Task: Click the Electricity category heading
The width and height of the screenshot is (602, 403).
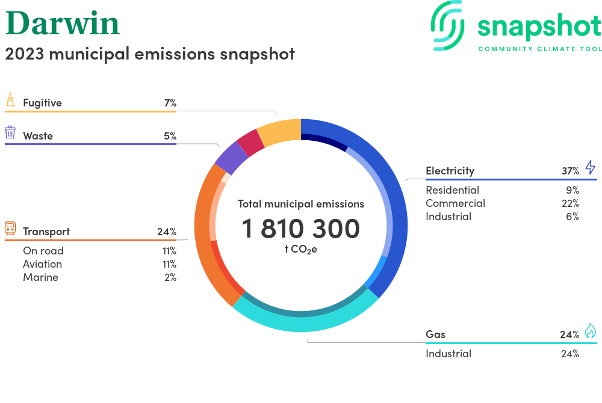Action: [x=450, y=171]
